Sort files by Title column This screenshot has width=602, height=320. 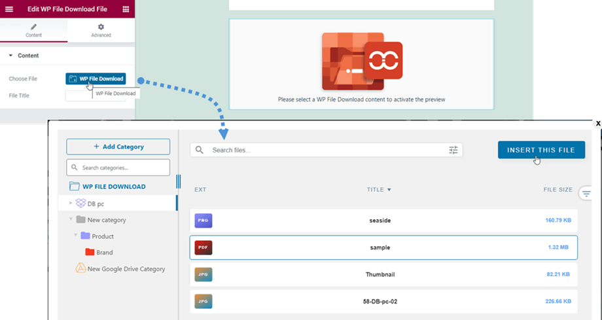tap(378, 190)
